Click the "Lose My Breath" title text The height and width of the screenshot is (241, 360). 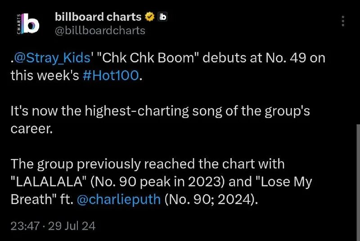(x=162, y=190)
